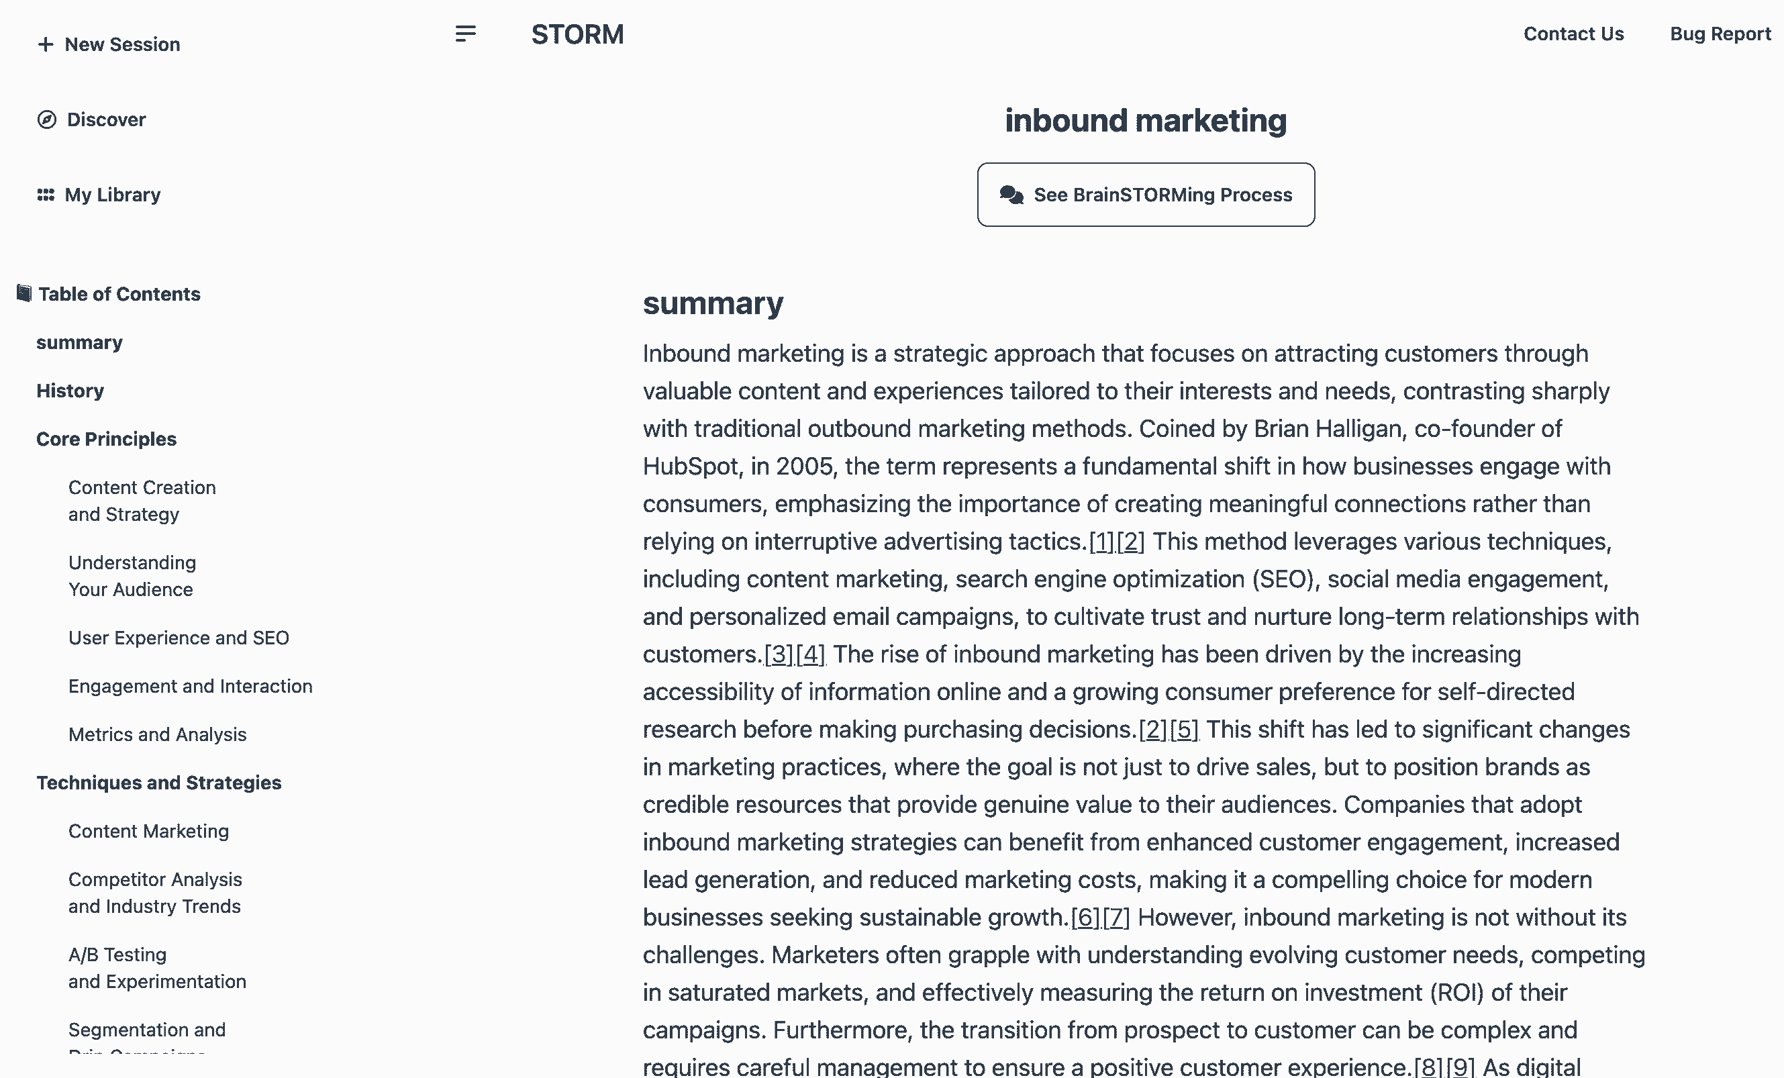This screenshot has width=1784, height=1078.
Task: Select A/B Testing and Experimentation entry
Action: pyautogui.click(x=157, y=968)
